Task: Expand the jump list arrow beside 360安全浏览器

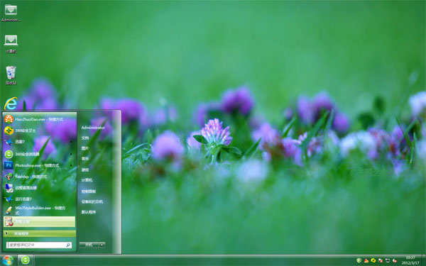Action: (71, 154)
